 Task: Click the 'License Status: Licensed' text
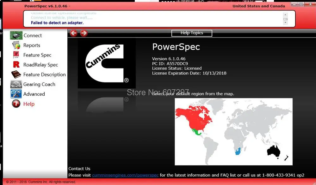(x=177, y=69)
